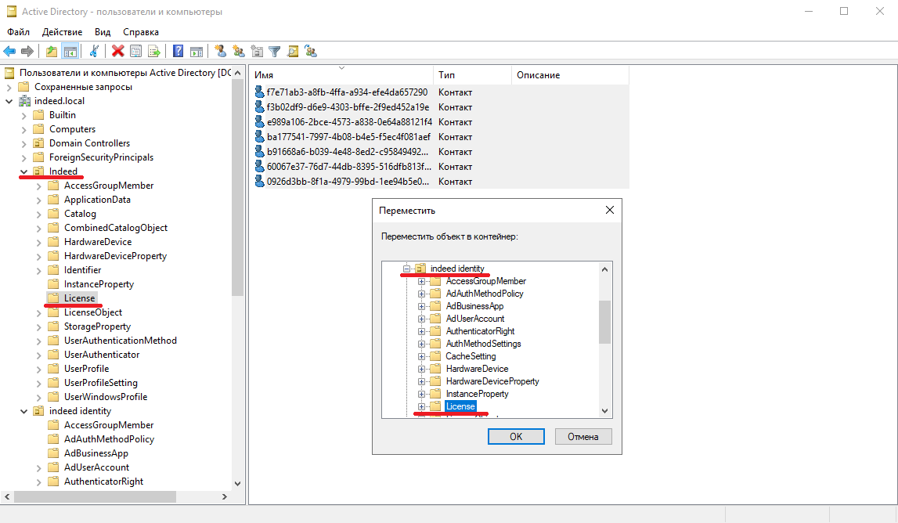Create a new group with toolbar icon
Screen dimensions: 898x523
click(239, 52)
